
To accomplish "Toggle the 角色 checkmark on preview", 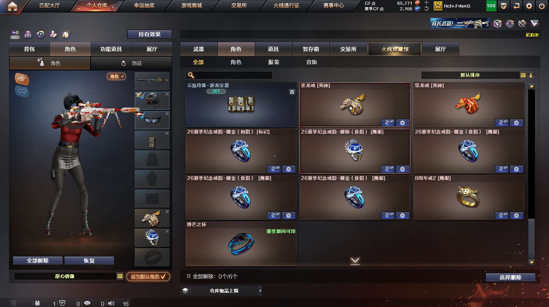I will [x=116, y=77].
